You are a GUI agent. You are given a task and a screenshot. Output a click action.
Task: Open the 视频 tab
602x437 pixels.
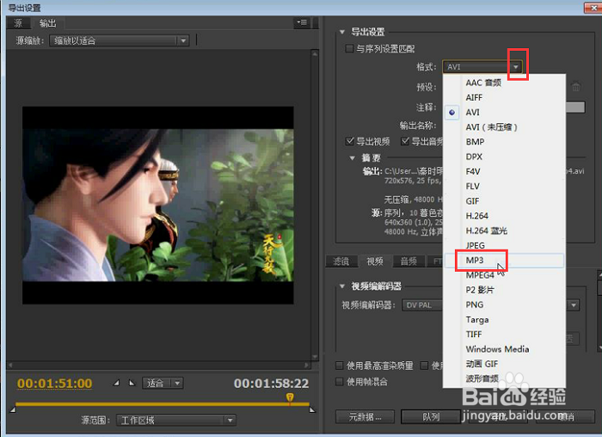click(x=375, y=262)
